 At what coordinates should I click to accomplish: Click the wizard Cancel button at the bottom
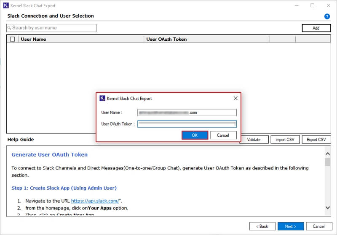point(319,226)
